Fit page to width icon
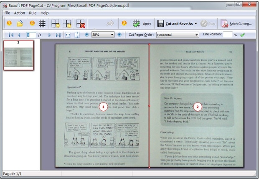Image resolution: width=259 pixels, height=180 pixels. click(x=68, y=35)
